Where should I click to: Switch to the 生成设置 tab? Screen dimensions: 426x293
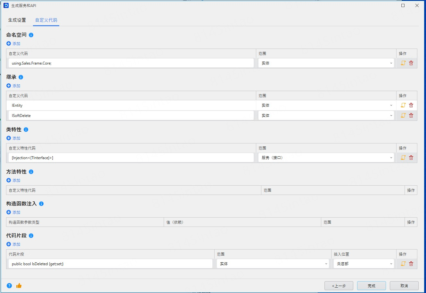[17, 20]
